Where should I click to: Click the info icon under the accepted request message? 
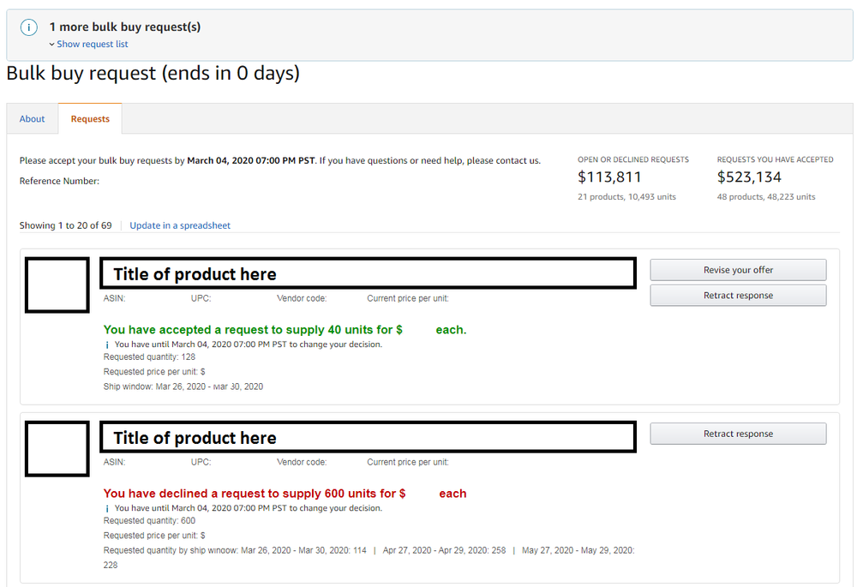(x=108, y=344)
